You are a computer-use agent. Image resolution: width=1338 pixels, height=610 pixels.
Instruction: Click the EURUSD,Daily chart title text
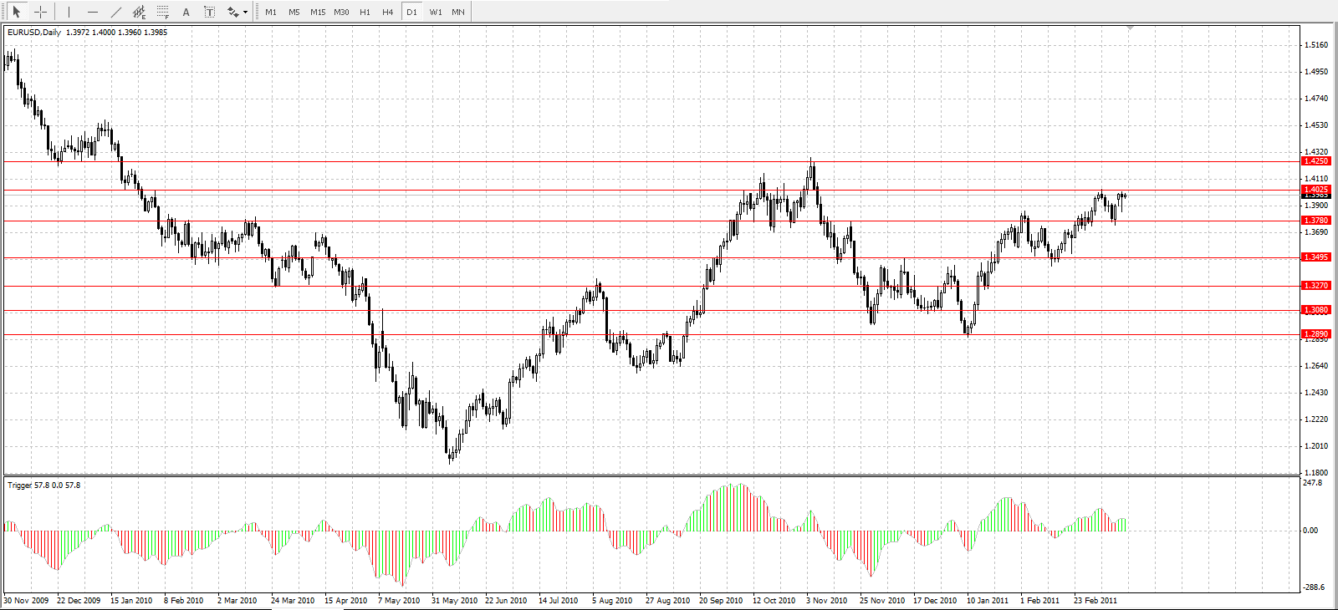(34, 33)
